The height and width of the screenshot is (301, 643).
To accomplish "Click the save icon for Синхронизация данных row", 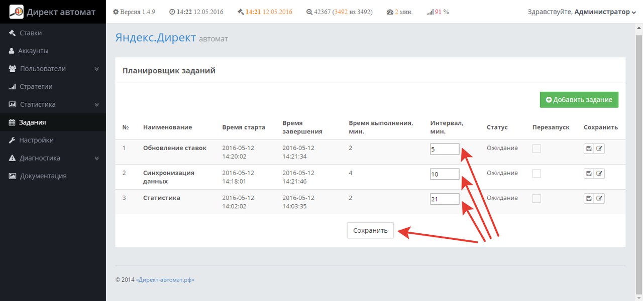I will coord(589,174).
